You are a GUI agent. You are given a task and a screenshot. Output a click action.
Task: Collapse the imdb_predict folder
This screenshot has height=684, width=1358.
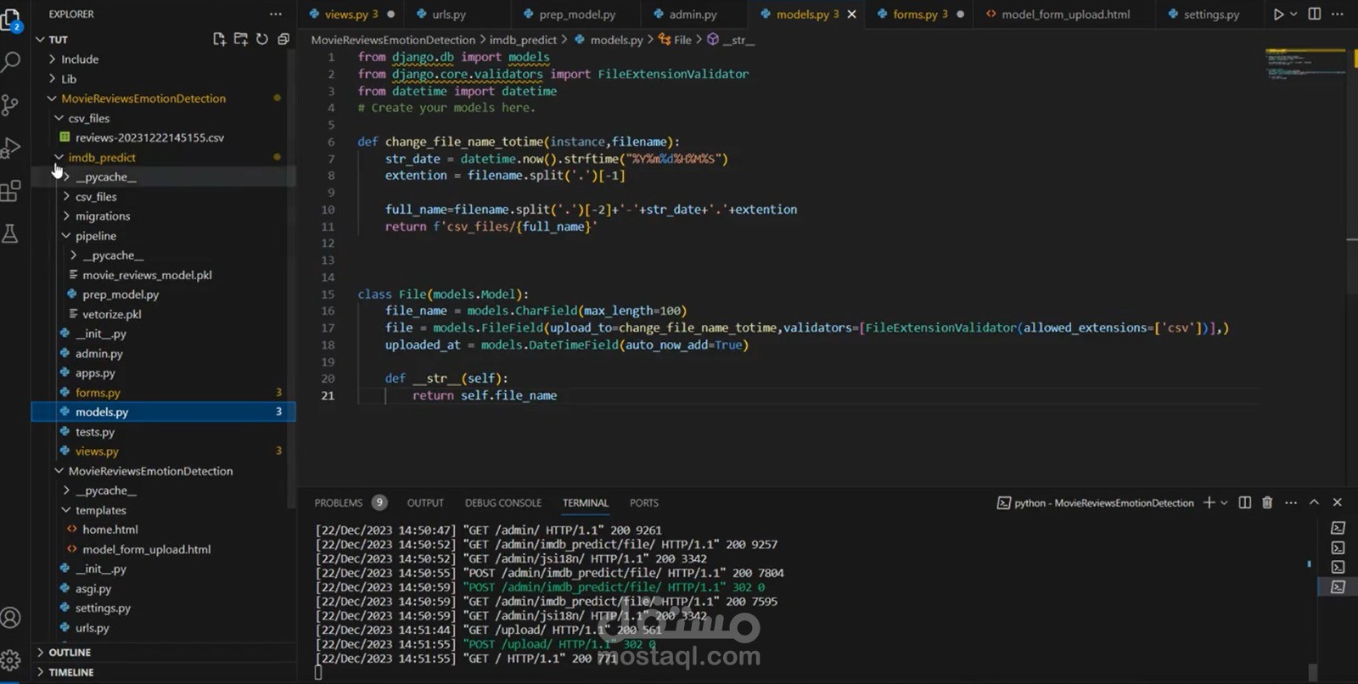click(x=59, y=157)
